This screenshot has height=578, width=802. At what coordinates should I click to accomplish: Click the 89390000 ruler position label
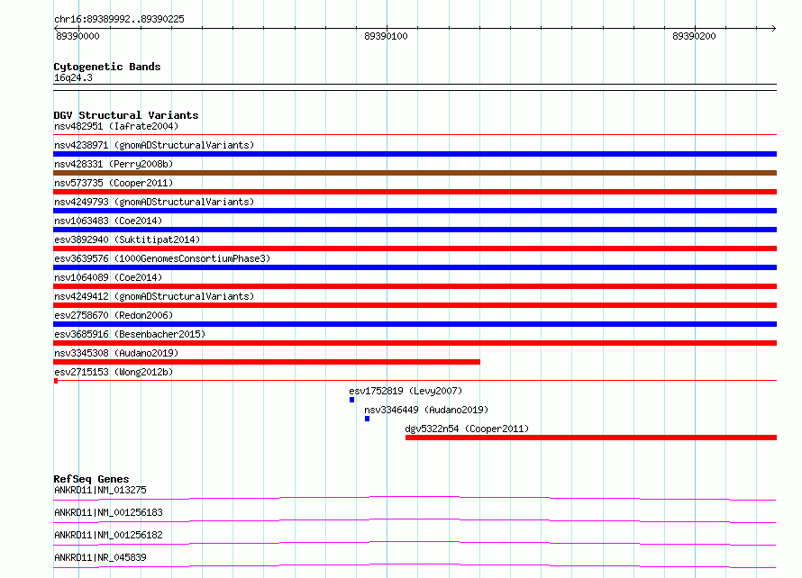tap(77, 36)
